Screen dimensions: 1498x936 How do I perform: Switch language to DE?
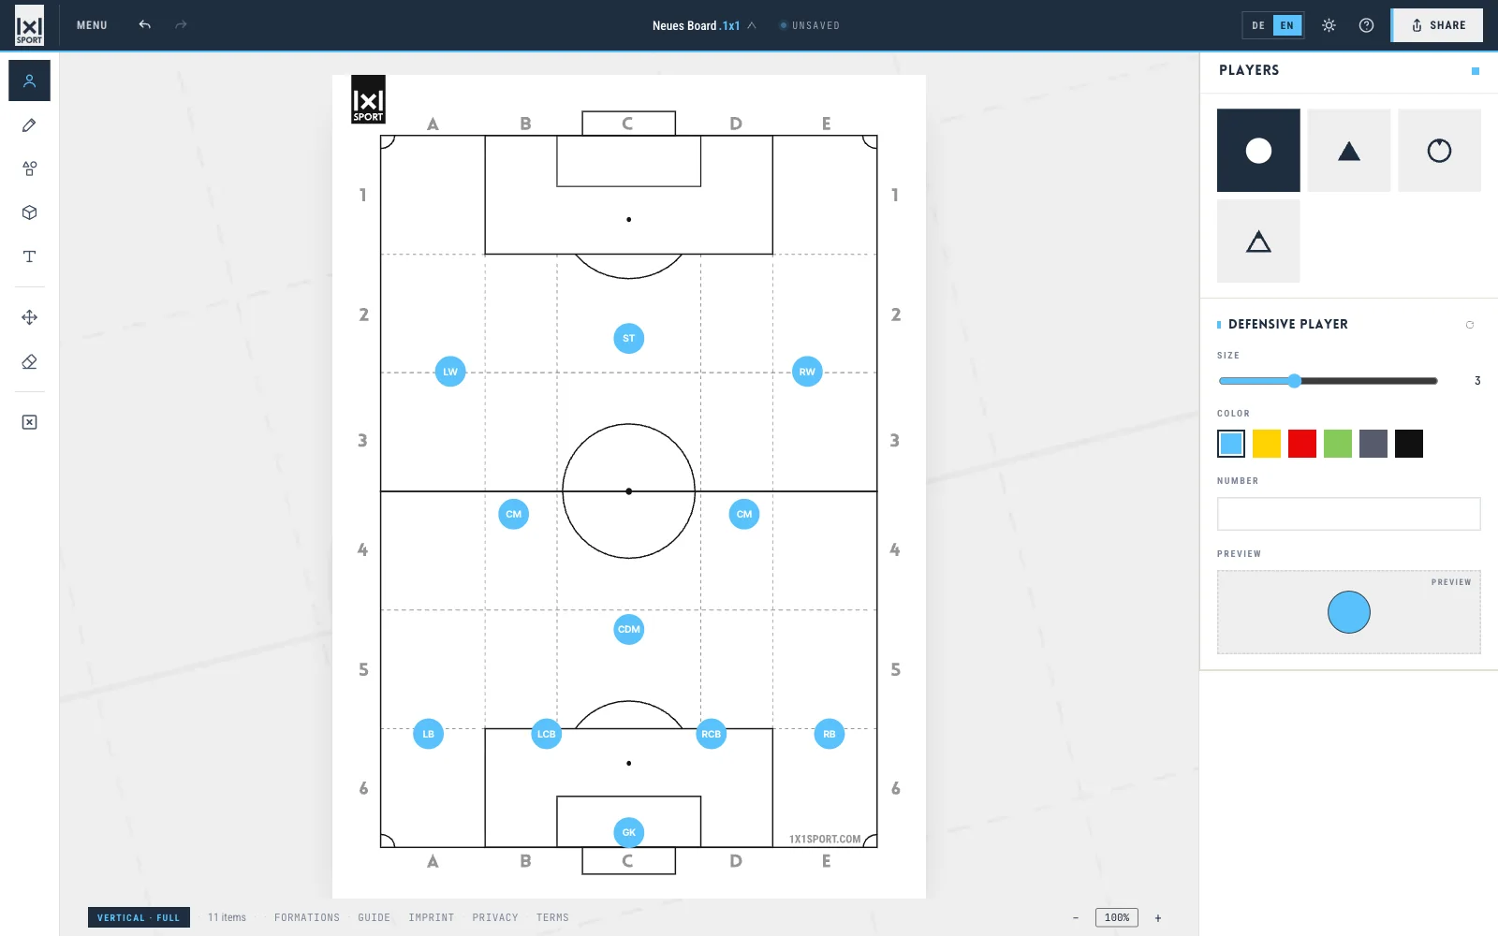click(x=1258, y=25)
